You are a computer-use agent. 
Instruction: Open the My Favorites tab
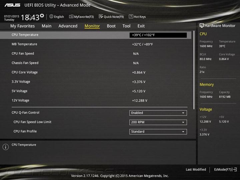point(23,26)
